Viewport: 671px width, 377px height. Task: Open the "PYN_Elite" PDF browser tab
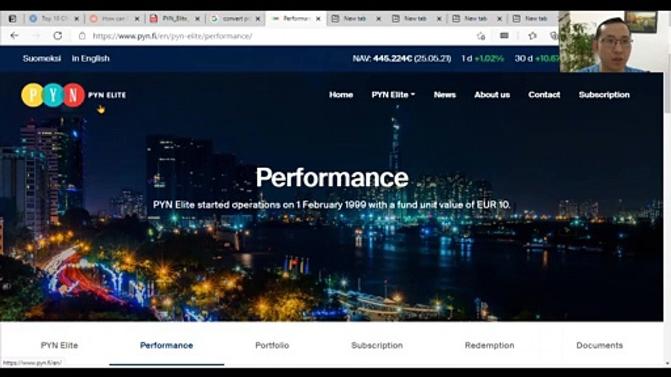(175, 18)
